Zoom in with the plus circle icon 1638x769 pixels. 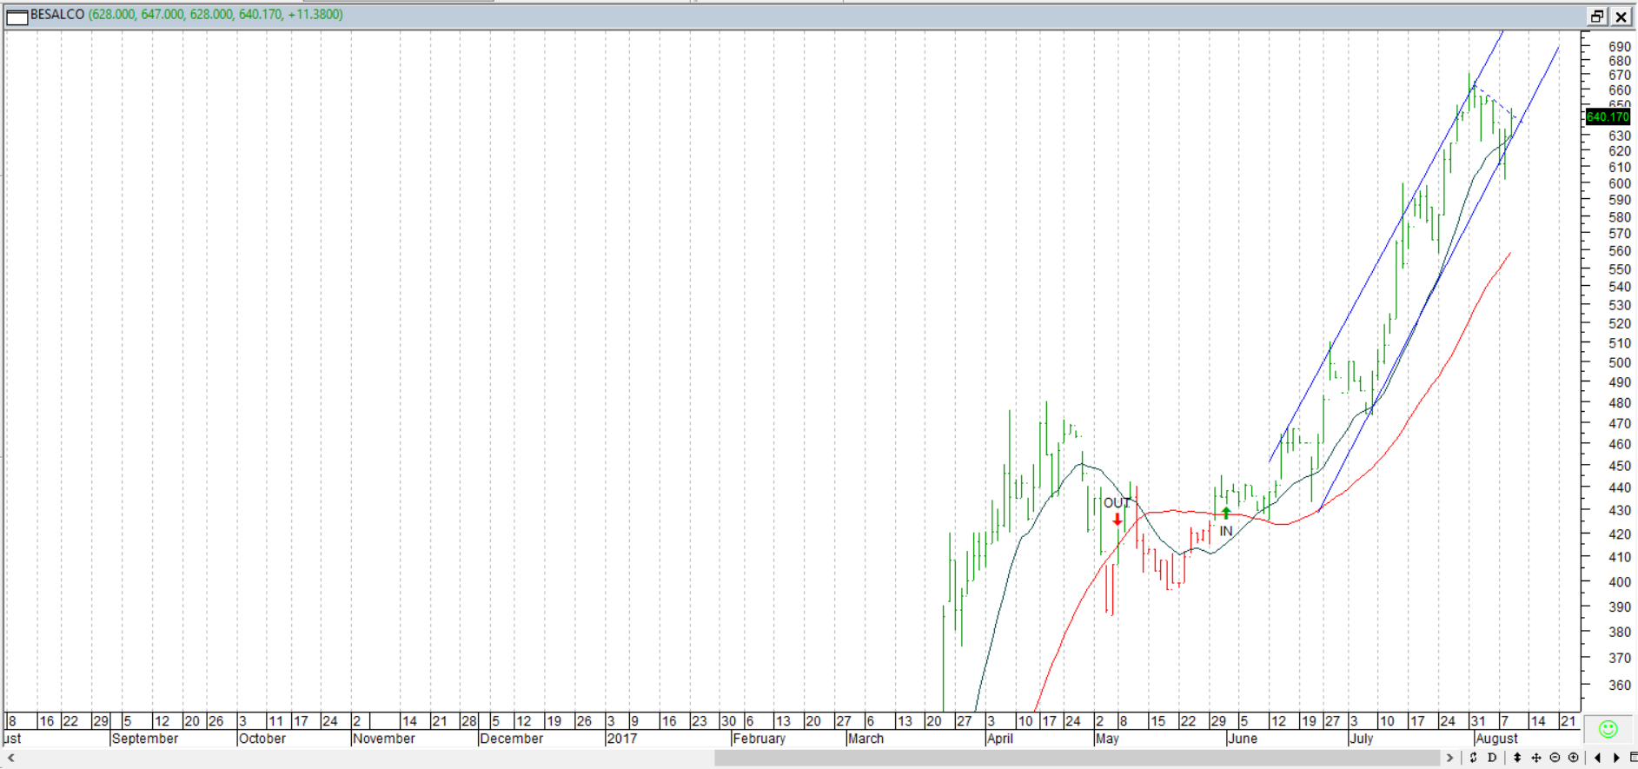tap(1574, 758)
